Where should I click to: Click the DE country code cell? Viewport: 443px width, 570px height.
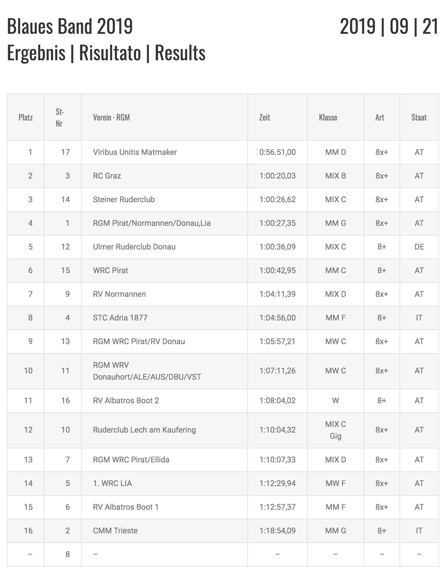point(419,247)
